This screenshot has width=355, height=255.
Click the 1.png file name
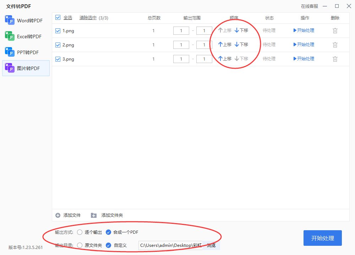pyautogui.click(x=69, y=31)
